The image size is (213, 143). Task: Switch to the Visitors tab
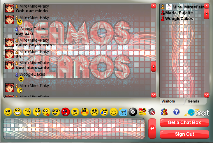[168, 101]
